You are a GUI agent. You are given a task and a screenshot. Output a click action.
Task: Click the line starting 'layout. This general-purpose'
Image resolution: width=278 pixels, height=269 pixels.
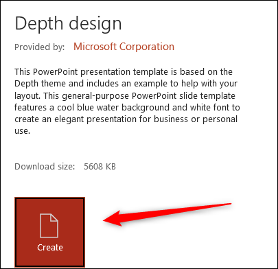pyautogui.click(x=125, y=95)
